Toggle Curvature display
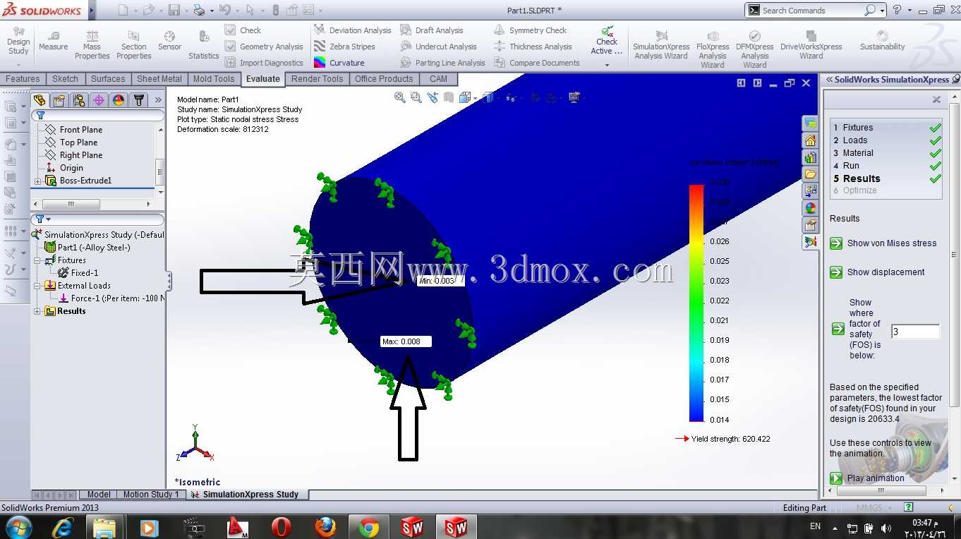 coord(339,63)
